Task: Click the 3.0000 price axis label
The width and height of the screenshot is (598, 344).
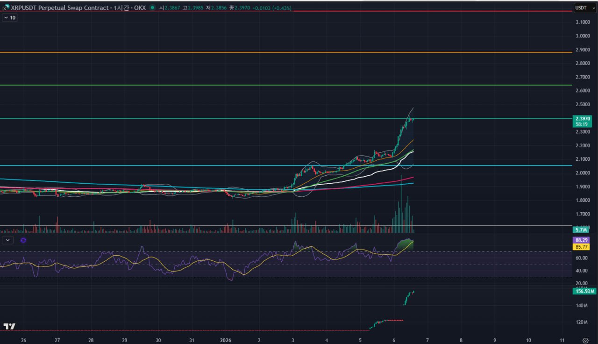Action: pyautogui.click(x=583, y=36)
